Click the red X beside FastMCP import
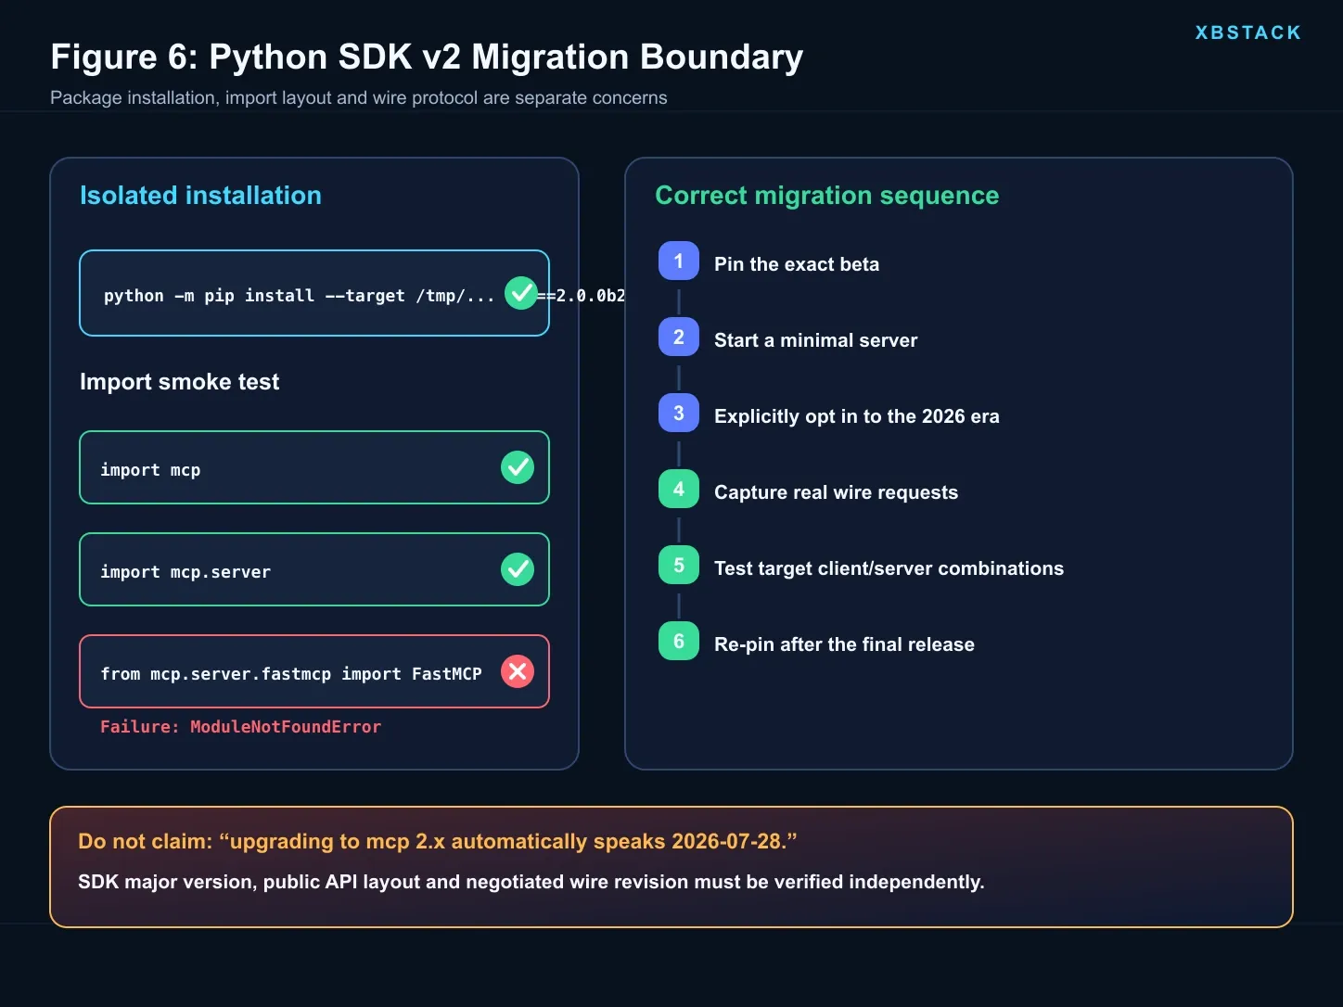This screenshot has height=1007, width=1343. pyautogui.click(x=518, y=671)
